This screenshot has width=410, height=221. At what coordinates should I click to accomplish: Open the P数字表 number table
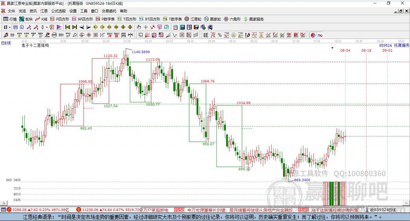105,19
